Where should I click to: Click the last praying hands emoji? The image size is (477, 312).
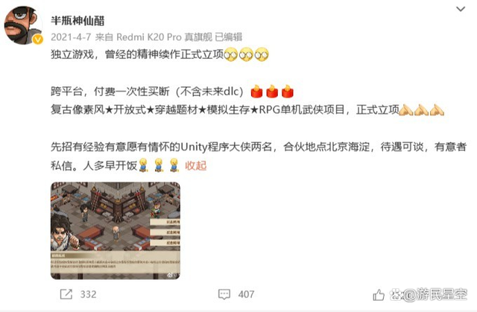(437, 109)
